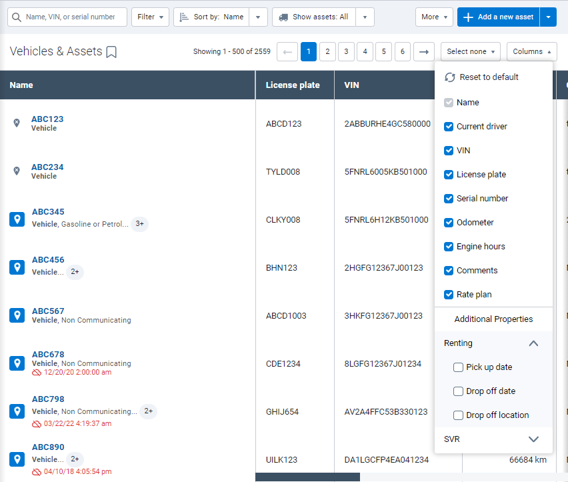Image resolution: width=568 pixels, height=482 pixels.
Task: Click the search magnifying glass icon
Action: [x=15, y=17]
